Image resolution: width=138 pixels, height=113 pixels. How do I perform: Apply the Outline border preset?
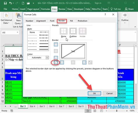pyautogui.click(x=73, y=31)
